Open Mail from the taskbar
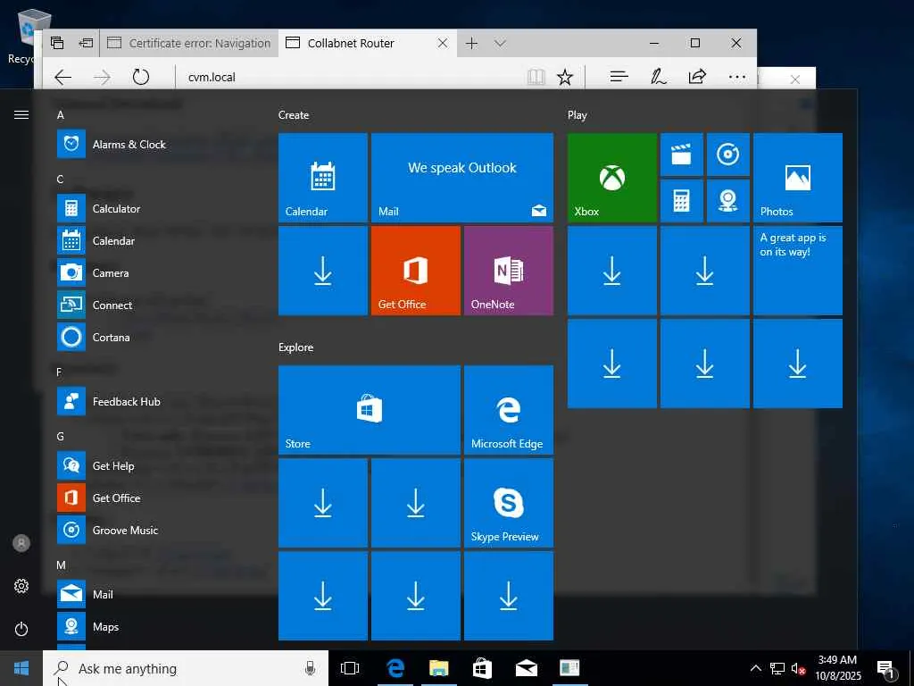Screen dimensions: 914x686 point(526,668)
